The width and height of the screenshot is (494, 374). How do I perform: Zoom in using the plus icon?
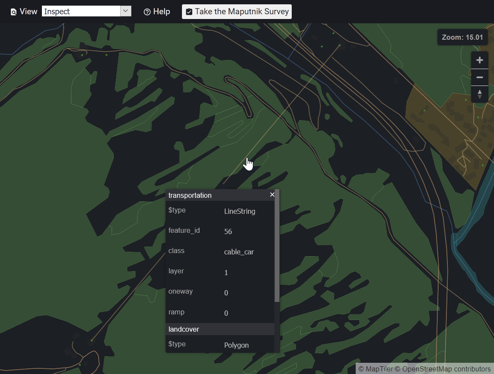[x=479, y=60]
